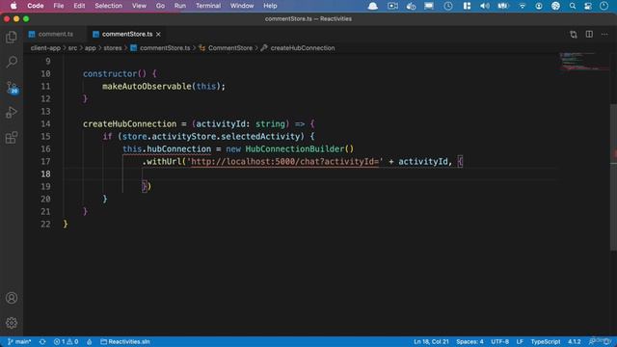This screenshot has width=617, height=347.
Task: Click the createHubConnection breadcrumb
Action: coord(298,48)
